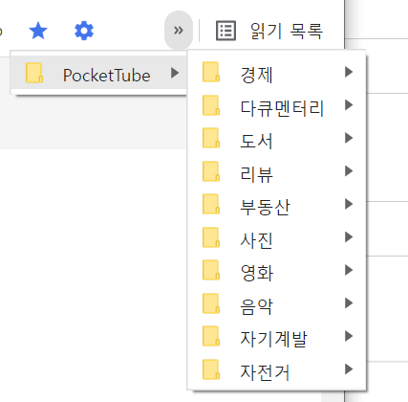408x402 pixels.
Task: Open the 자전거 folder
Action: tap(276, 369)
